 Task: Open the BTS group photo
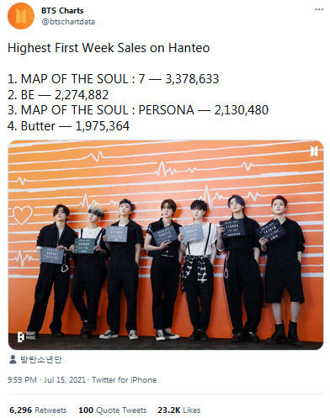point(166,245)
